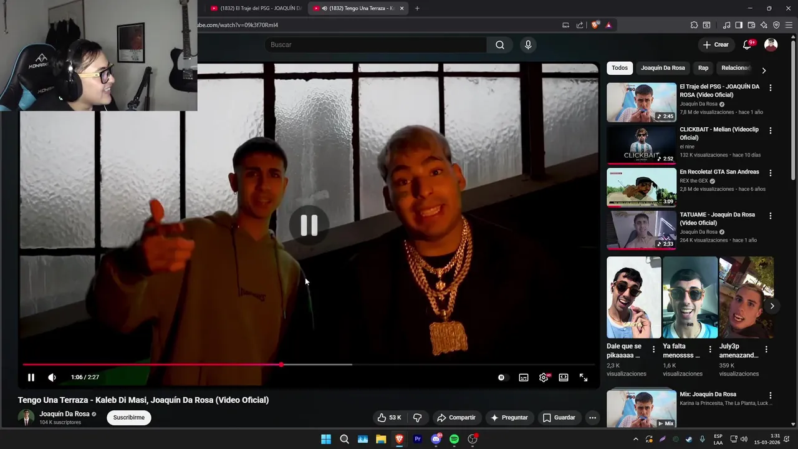
Task: Open the browser hamburger menu
Action: 789,25
